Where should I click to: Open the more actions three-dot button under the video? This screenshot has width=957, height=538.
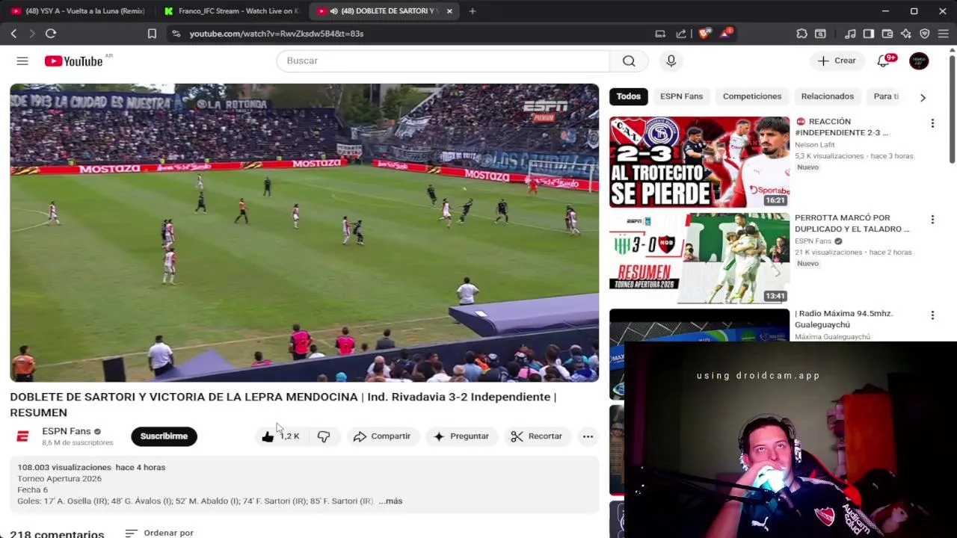coord(588,436)
